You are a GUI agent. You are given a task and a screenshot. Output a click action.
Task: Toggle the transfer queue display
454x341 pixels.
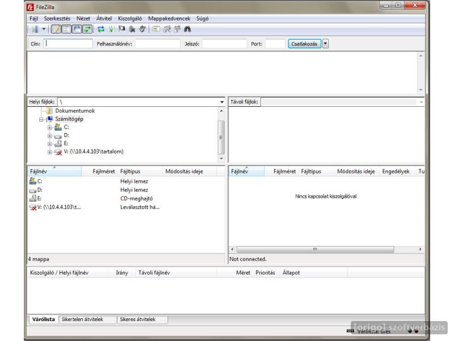tap(87, 29)
